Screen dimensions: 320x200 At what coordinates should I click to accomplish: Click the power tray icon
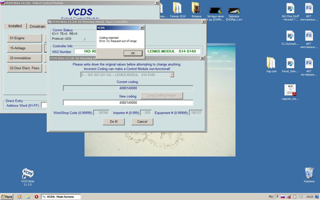(x=295, y=197)
